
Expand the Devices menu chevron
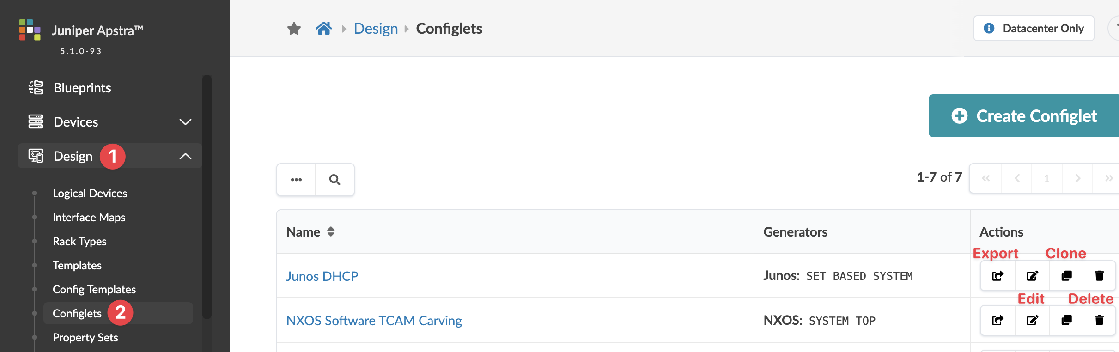(x=185, y=122)
